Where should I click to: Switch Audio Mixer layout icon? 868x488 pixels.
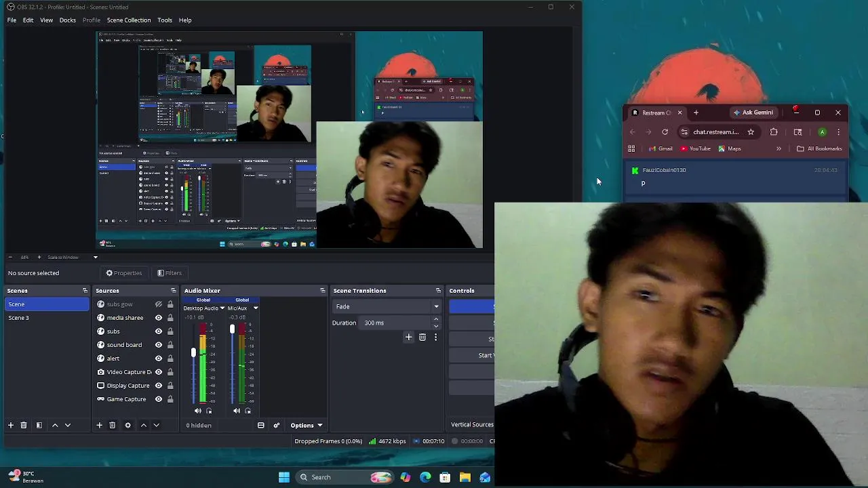coord(261,425)
